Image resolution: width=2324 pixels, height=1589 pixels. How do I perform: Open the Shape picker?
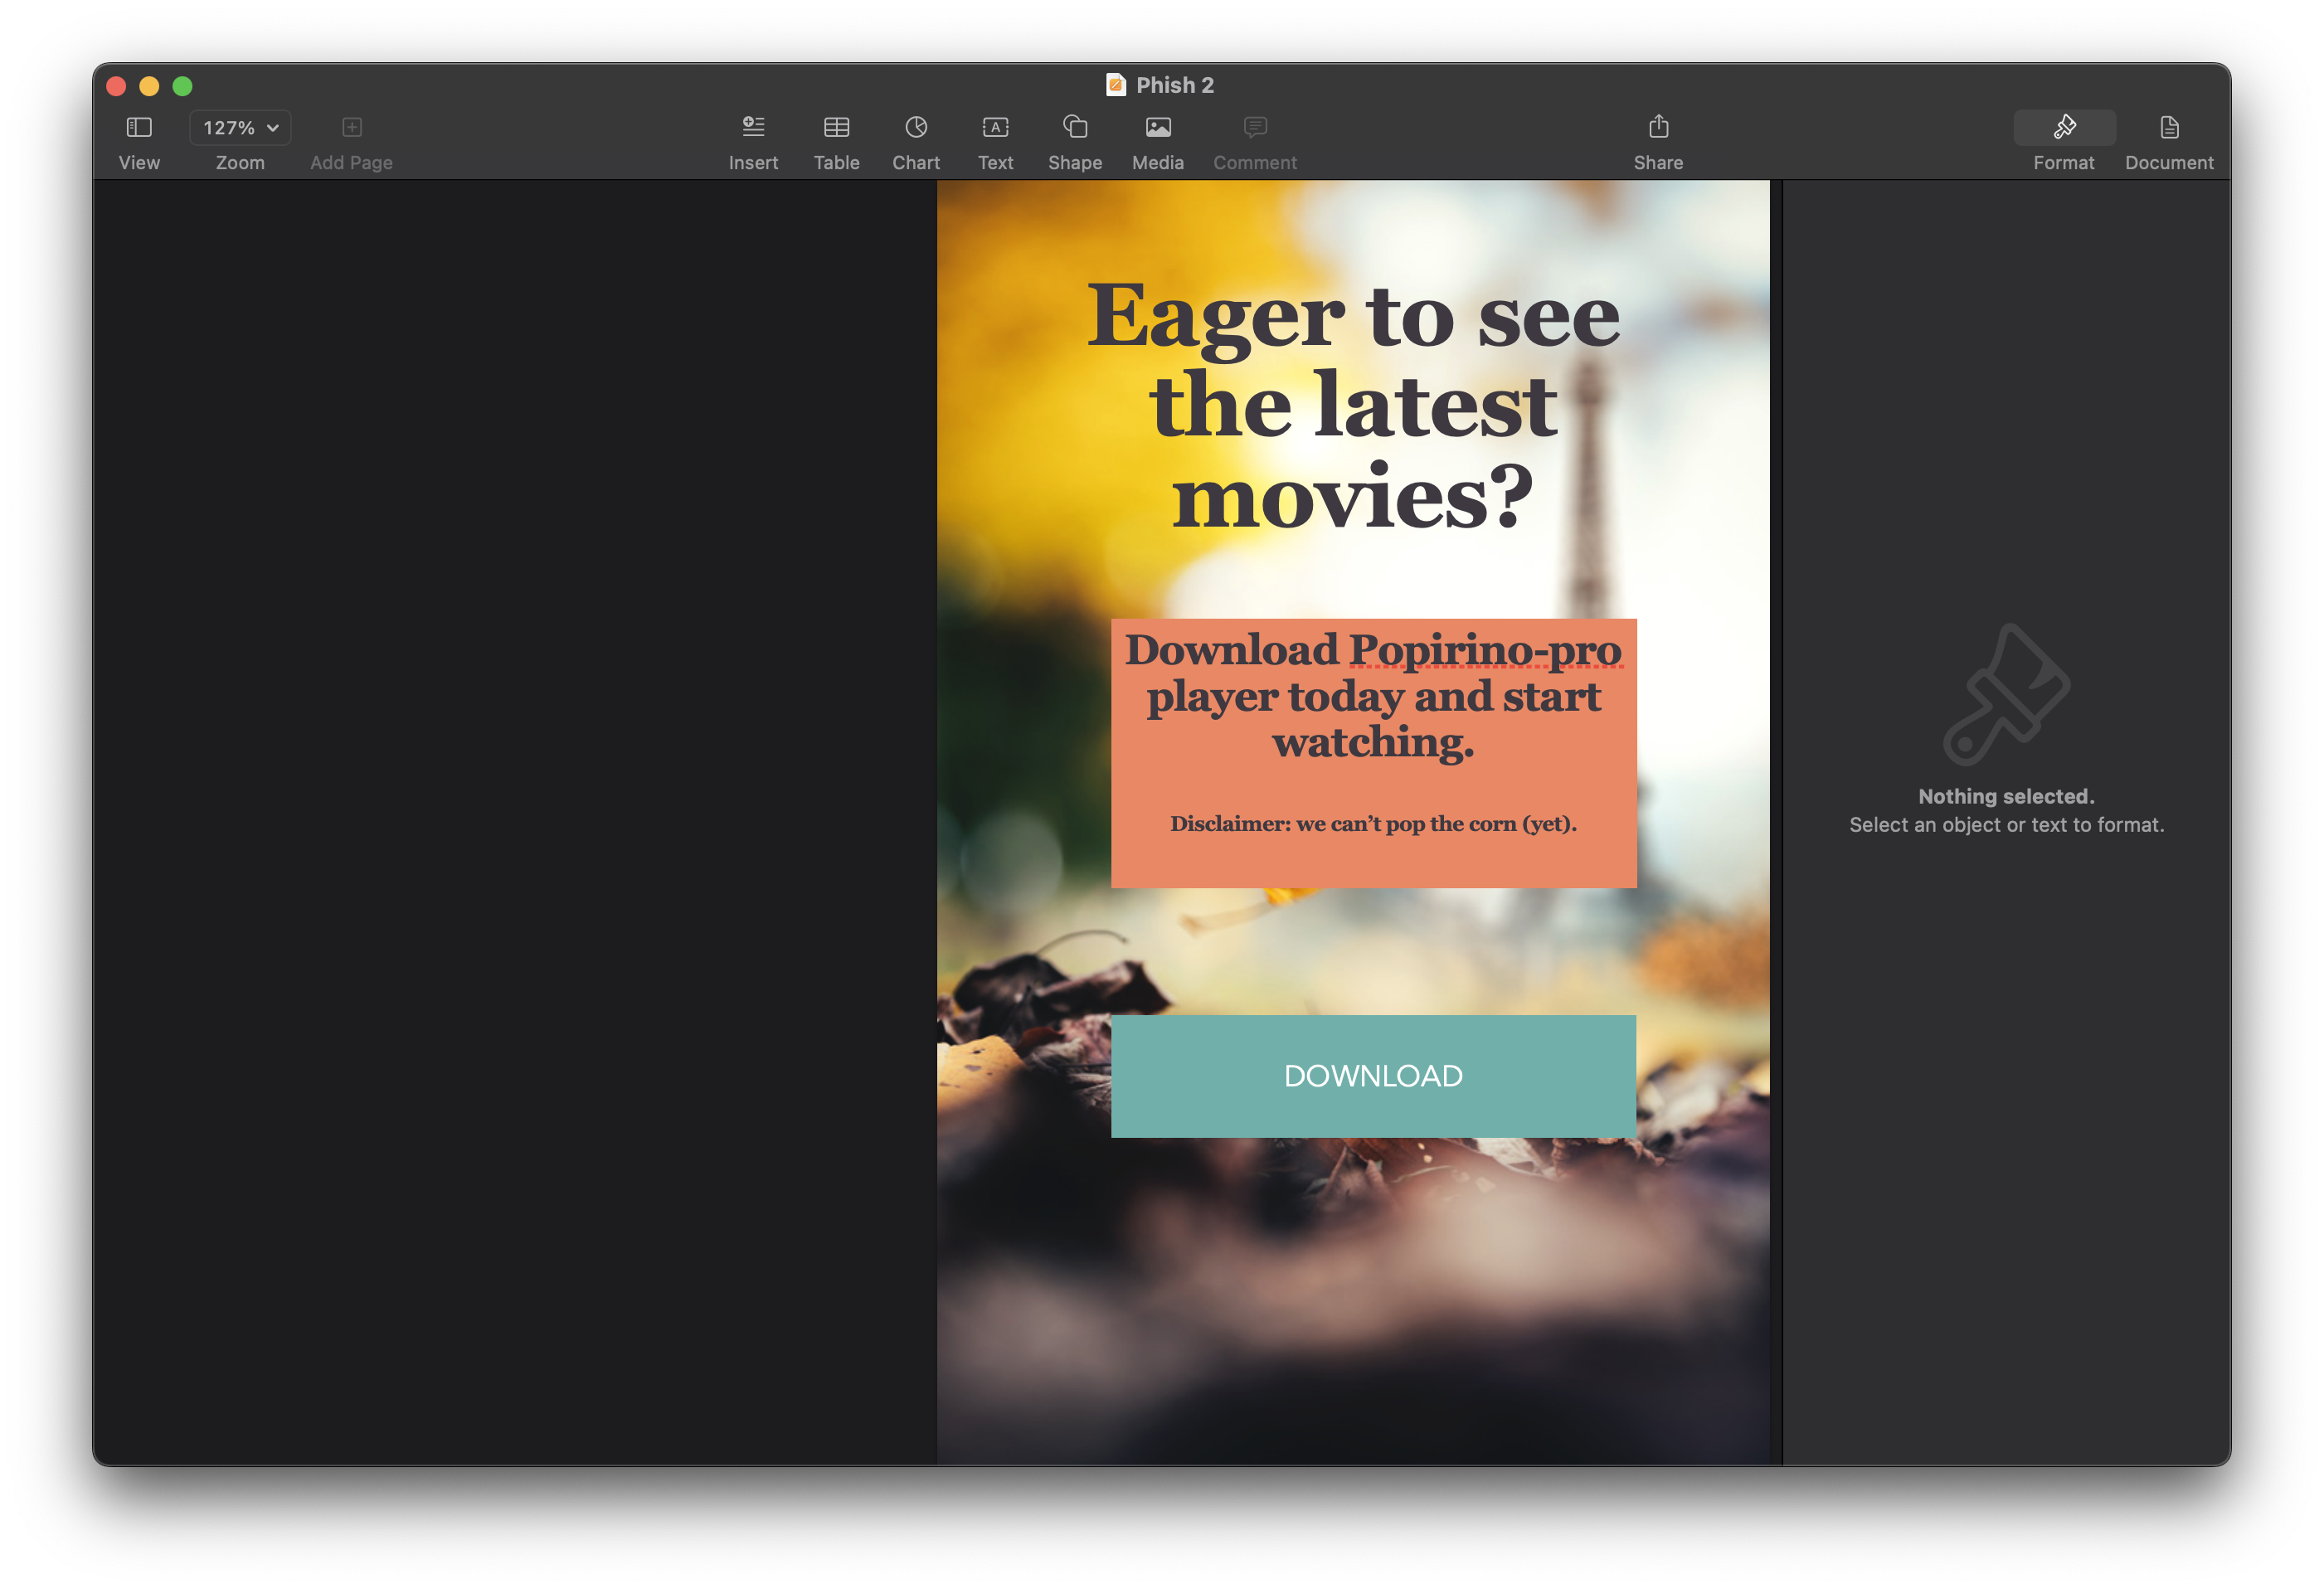pyautogui.click(x=1075, y=127)
